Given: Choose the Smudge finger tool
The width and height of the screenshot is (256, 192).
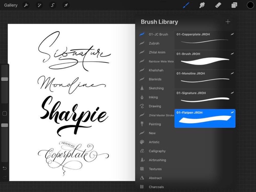Looking at the screenshot, I should (x=202, y=5).
